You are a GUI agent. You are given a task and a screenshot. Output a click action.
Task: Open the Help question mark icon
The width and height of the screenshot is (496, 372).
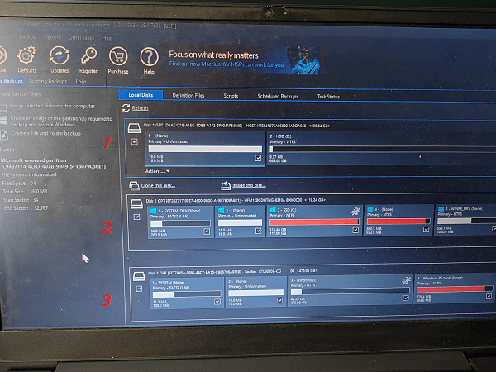(x=149, y=57)
